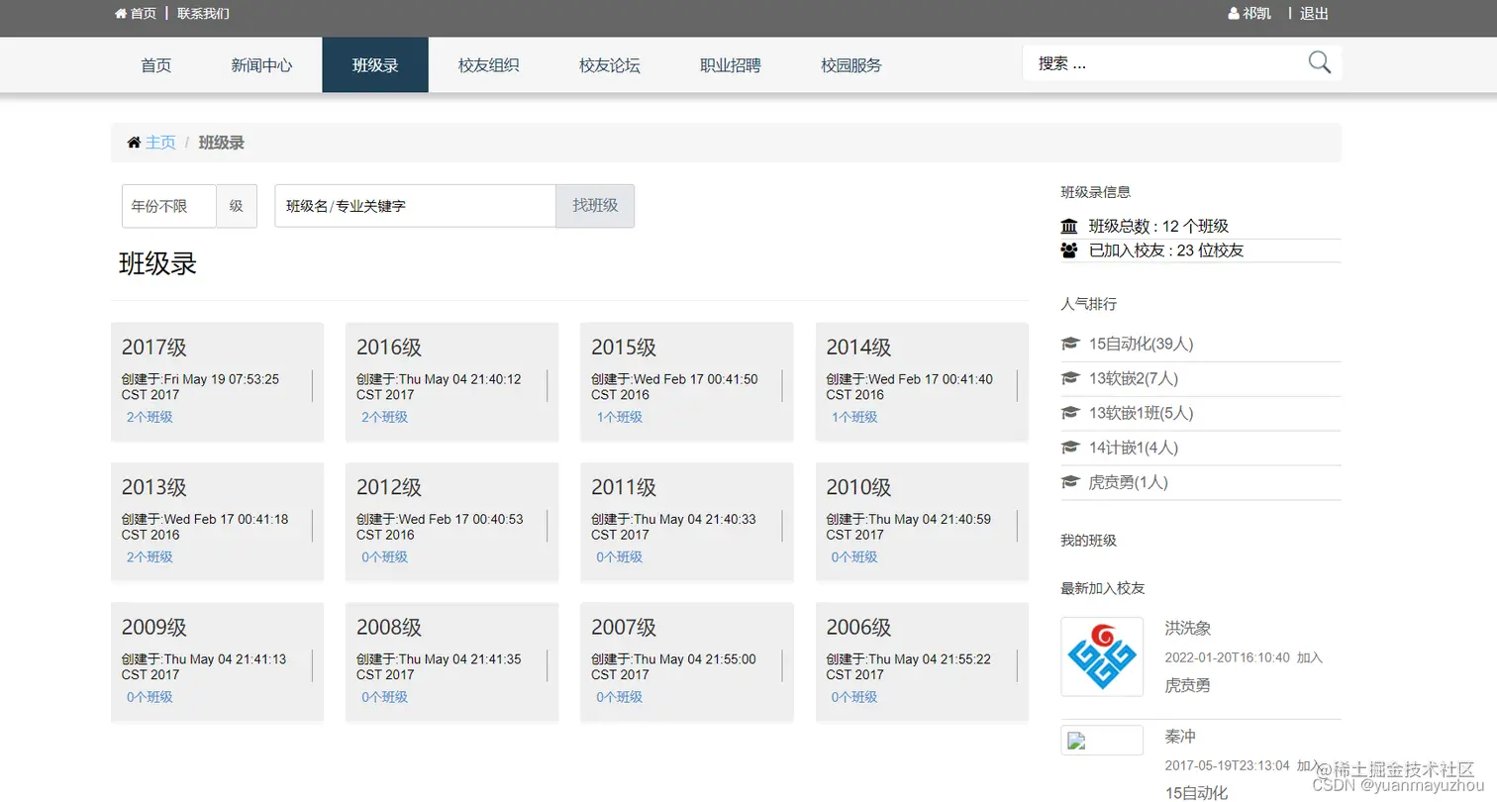The height and width of the screenshot is (802, 1497).
Task: Click 洪洗象 avatar thumbnail
Action: point(1102,656)
